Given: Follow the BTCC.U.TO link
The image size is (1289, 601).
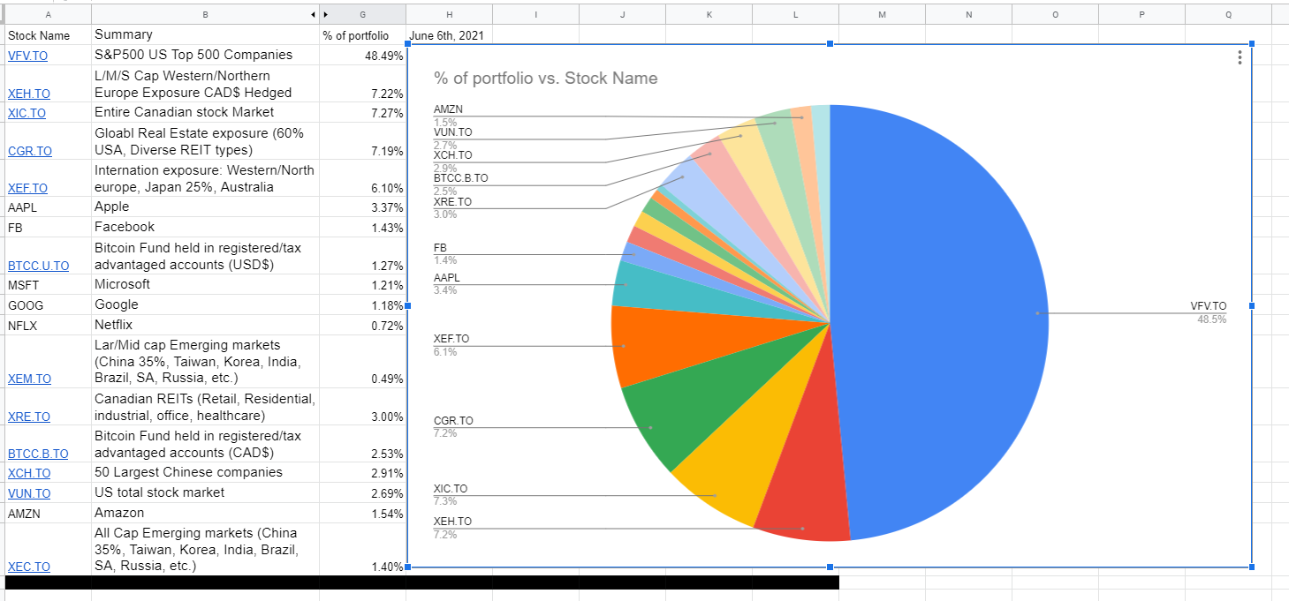Looking at the screenshot, I should pos(38,266).
